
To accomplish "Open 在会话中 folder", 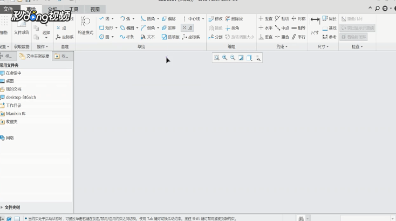I will tap(11, 73).
